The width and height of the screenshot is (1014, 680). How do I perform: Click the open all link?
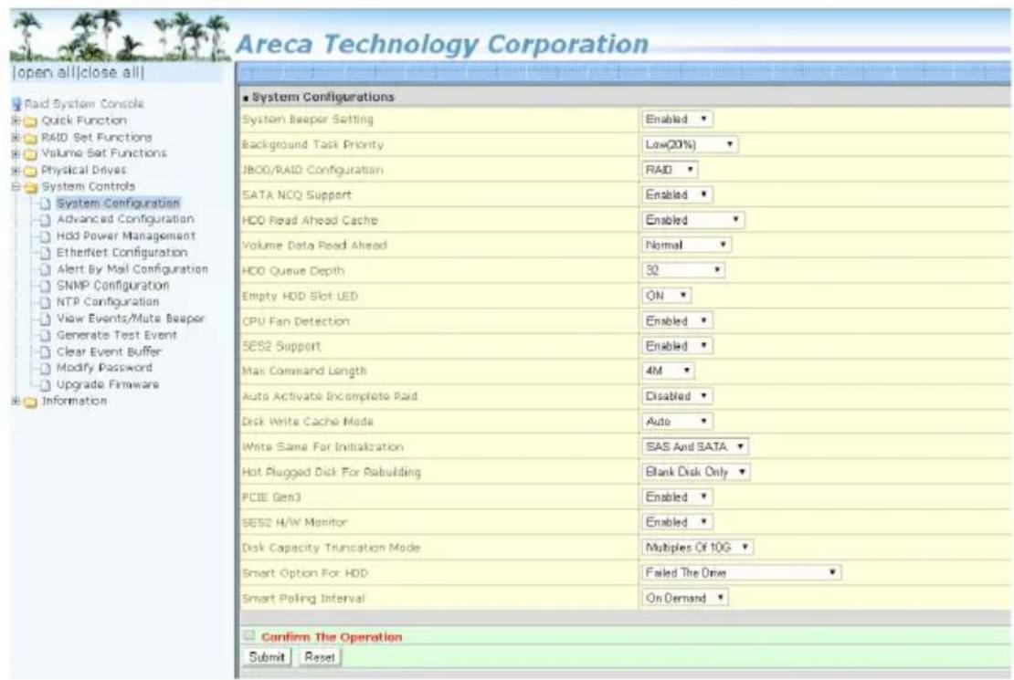click(x=45, y=72)
